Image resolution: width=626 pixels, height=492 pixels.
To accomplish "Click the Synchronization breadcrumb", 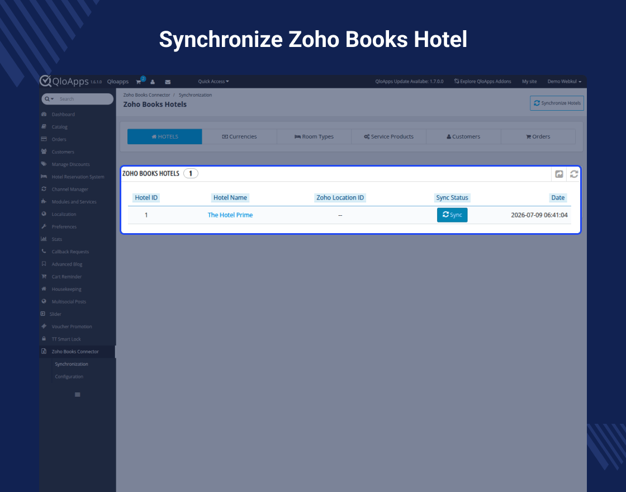I will pyautogui.click(x=195, y=95).
